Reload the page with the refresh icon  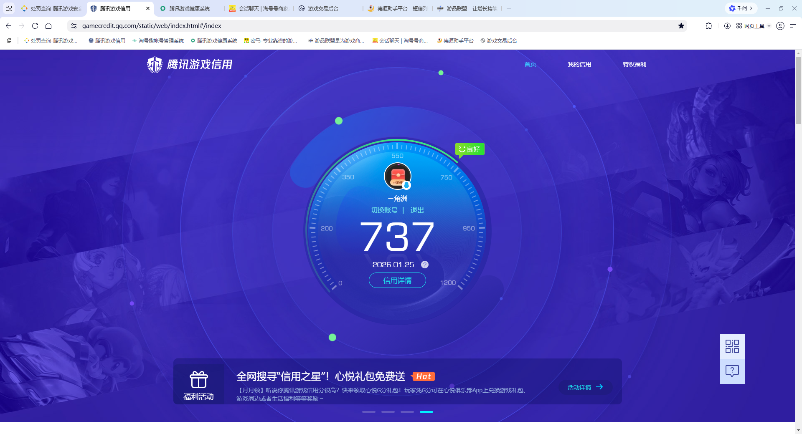click(35, 25)
